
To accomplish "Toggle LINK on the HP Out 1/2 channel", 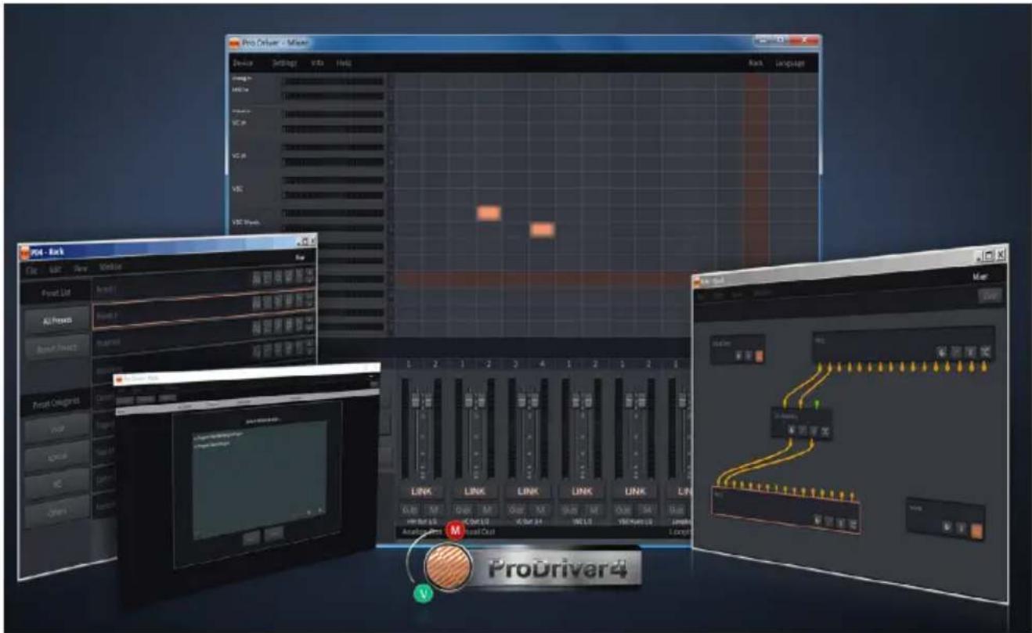I will 421,492.
